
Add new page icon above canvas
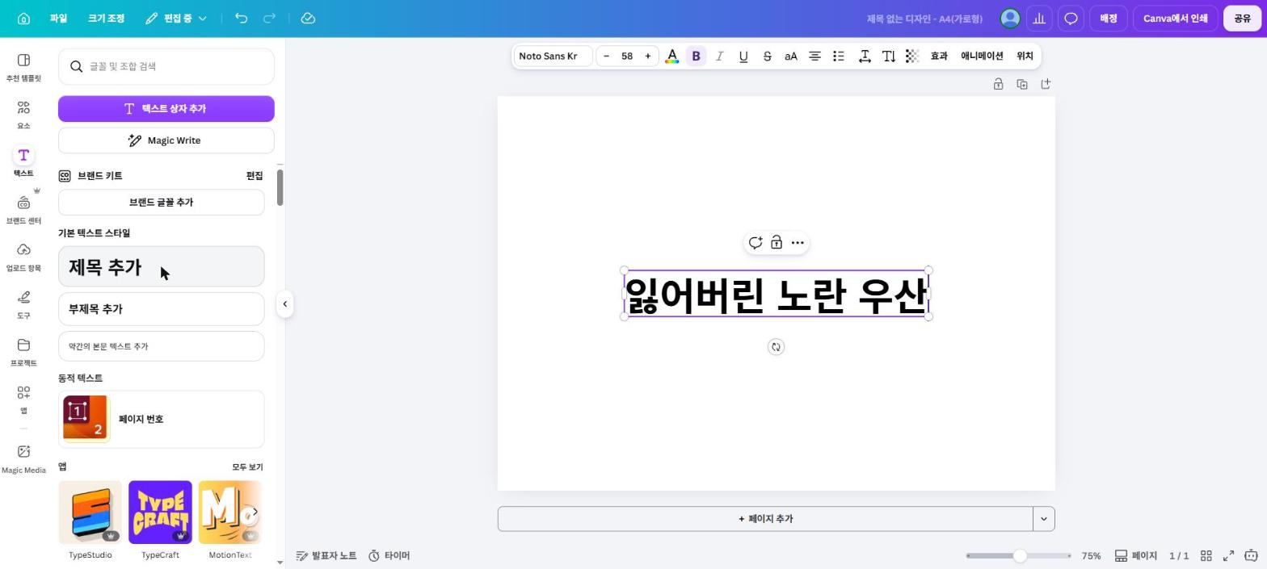(1045, 84)
